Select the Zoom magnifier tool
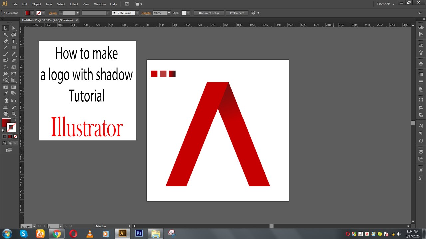 [14, 114]
